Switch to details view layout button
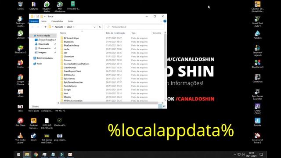 click(160, 106)
